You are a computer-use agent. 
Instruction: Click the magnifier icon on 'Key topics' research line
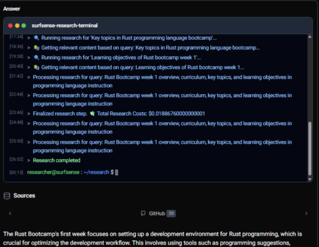point(36,38)
